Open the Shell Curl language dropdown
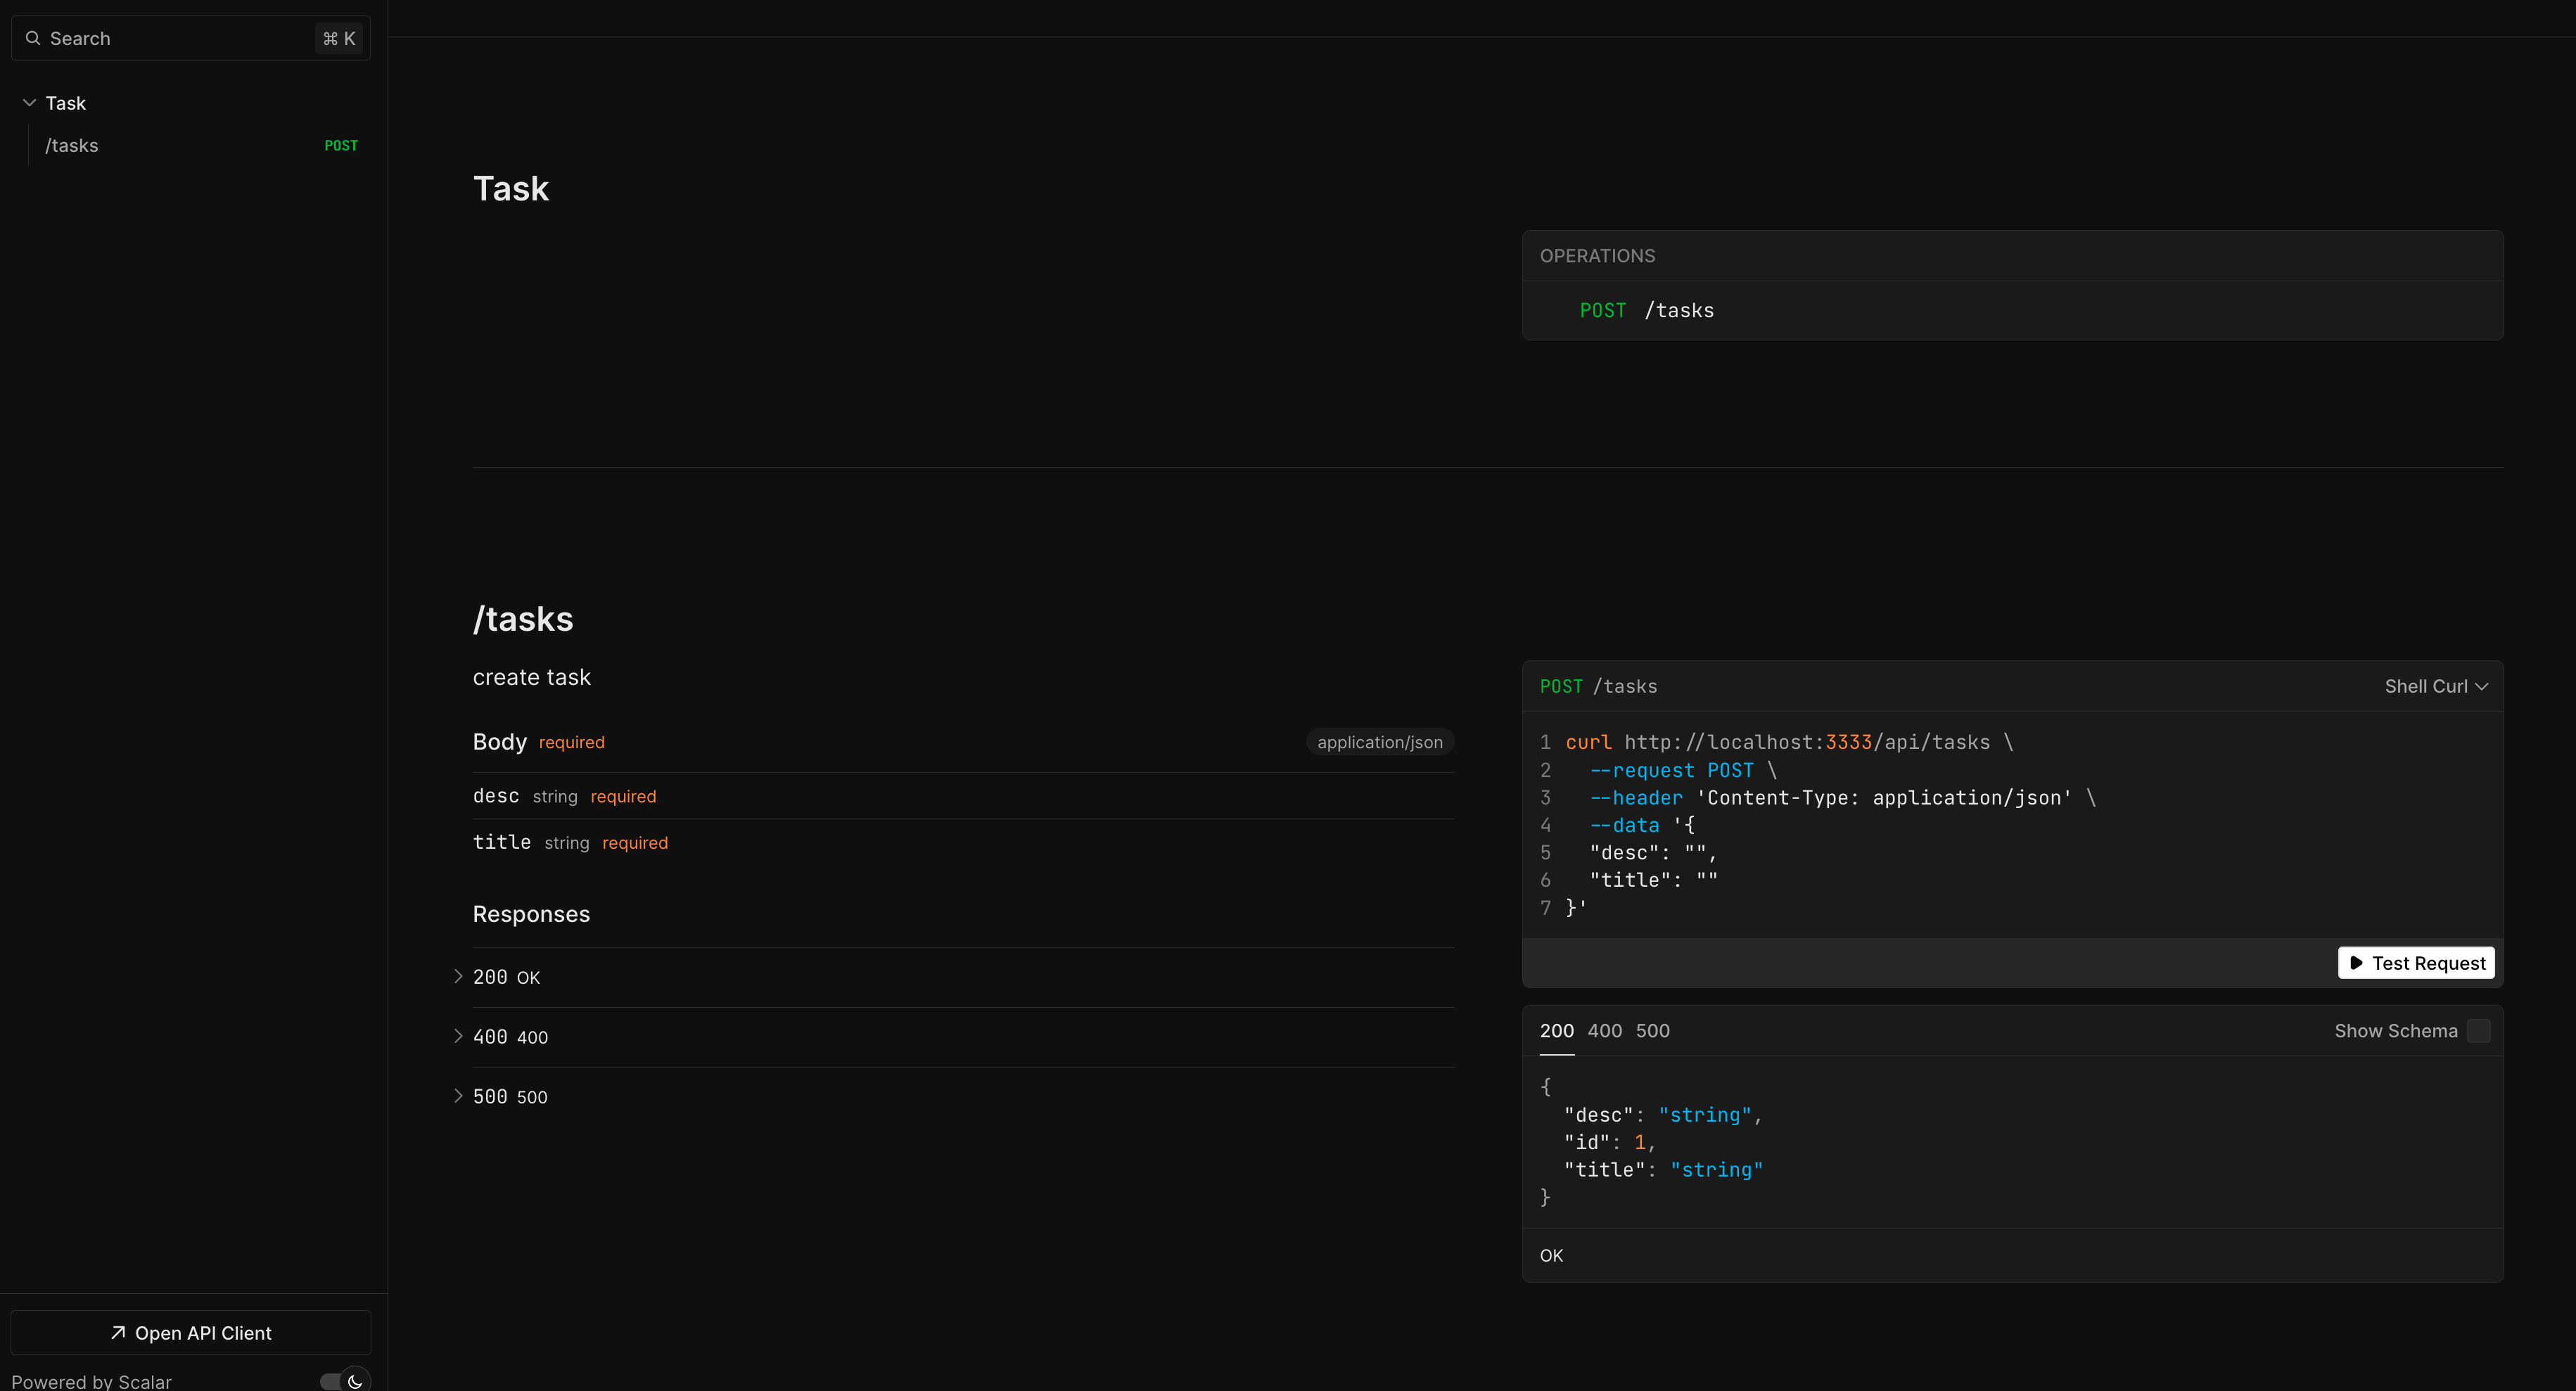2576x1391 pixels. [x=2435, y=686]
